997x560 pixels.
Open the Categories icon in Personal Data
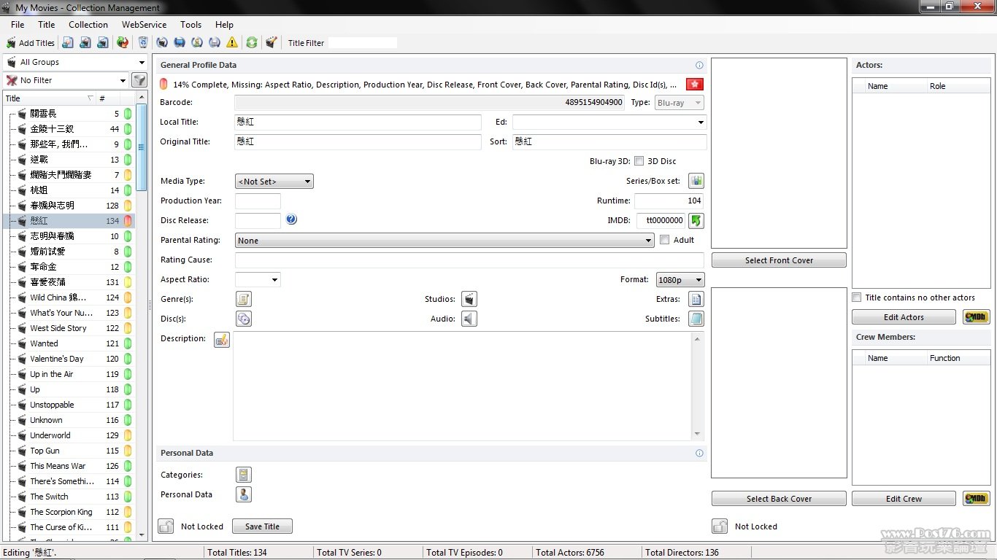pyautogui.click(x=244, y=475)
